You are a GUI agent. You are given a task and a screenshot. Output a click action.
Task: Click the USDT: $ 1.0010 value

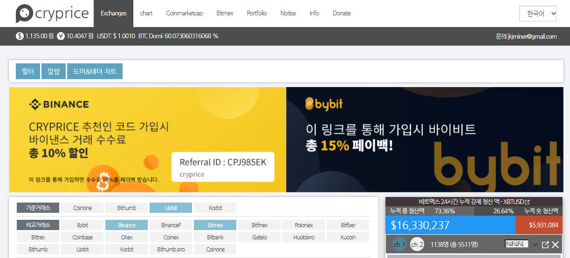[x=116, y=36]
